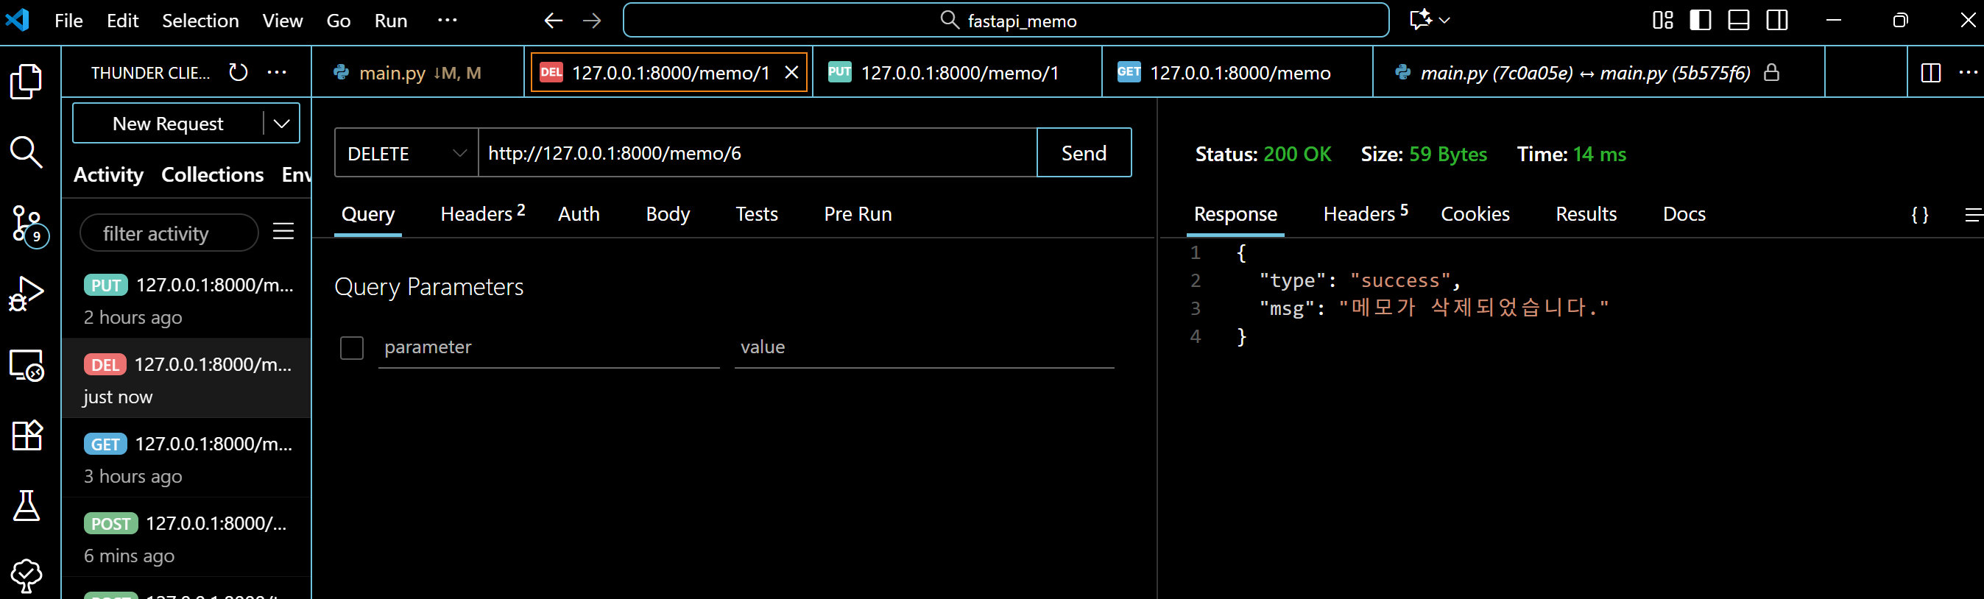Open Remote Explorer icon

[27, 365]
